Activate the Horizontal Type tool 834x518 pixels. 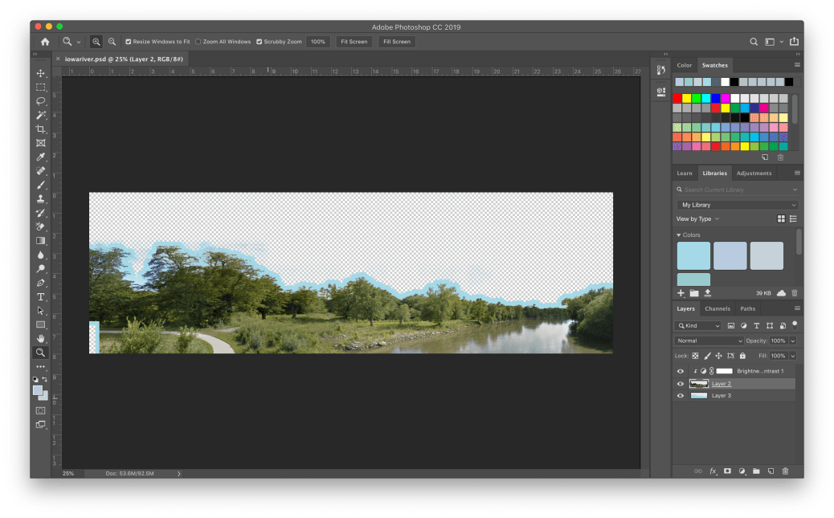click(40, 296)
